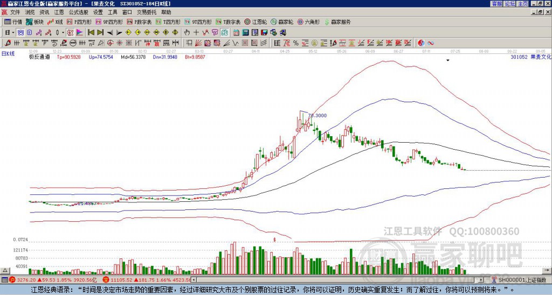This screenshot has height=295, width=552.
Task: Click the 极反通道 indicator name
Action: (x=39, y=57)
